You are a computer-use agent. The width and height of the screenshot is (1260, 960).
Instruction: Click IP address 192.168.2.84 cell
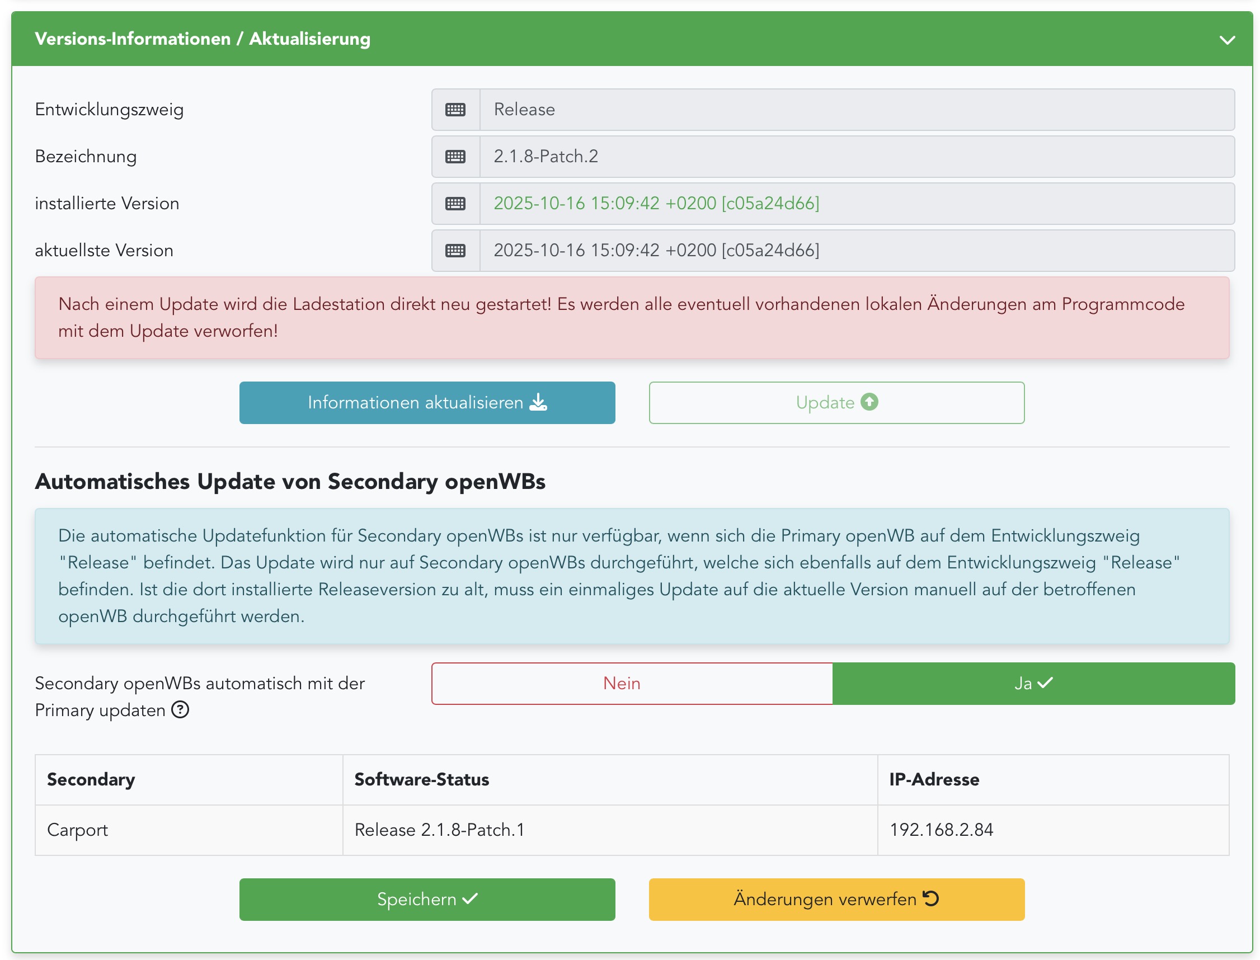[941, 830]
